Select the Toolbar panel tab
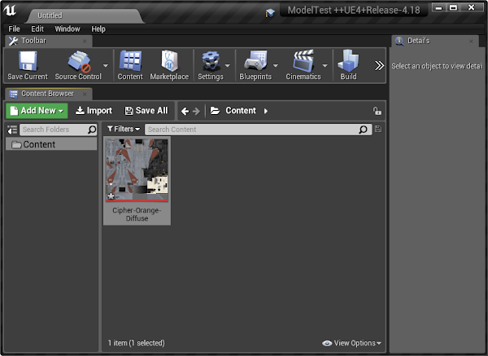488x356 pixels. [x=49, y=41]
